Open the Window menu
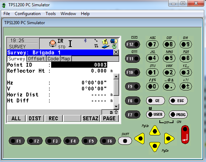Image resolution: width=206 pixels, height=162 pixels. pyautogui.click(x=68, y=14)
